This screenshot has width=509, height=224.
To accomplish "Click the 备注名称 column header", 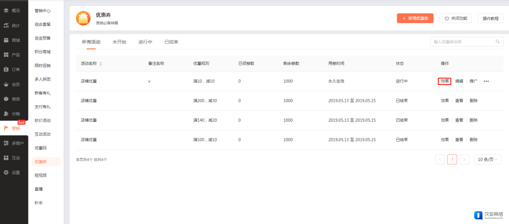I will click(156, 63).
